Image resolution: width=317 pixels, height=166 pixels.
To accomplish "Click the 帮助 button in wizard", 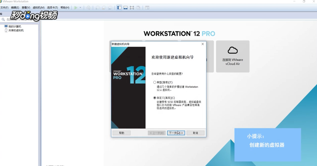I will 122,133.
